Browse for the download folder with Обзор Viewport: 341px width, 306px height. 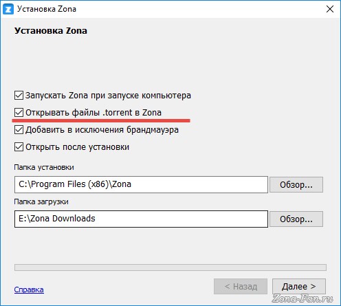(x=296, y=219)
